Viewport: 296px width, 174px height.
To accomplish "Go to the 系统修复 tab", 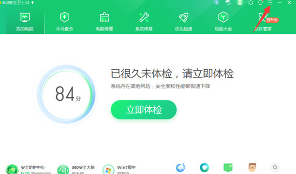I will coord(144,22).
